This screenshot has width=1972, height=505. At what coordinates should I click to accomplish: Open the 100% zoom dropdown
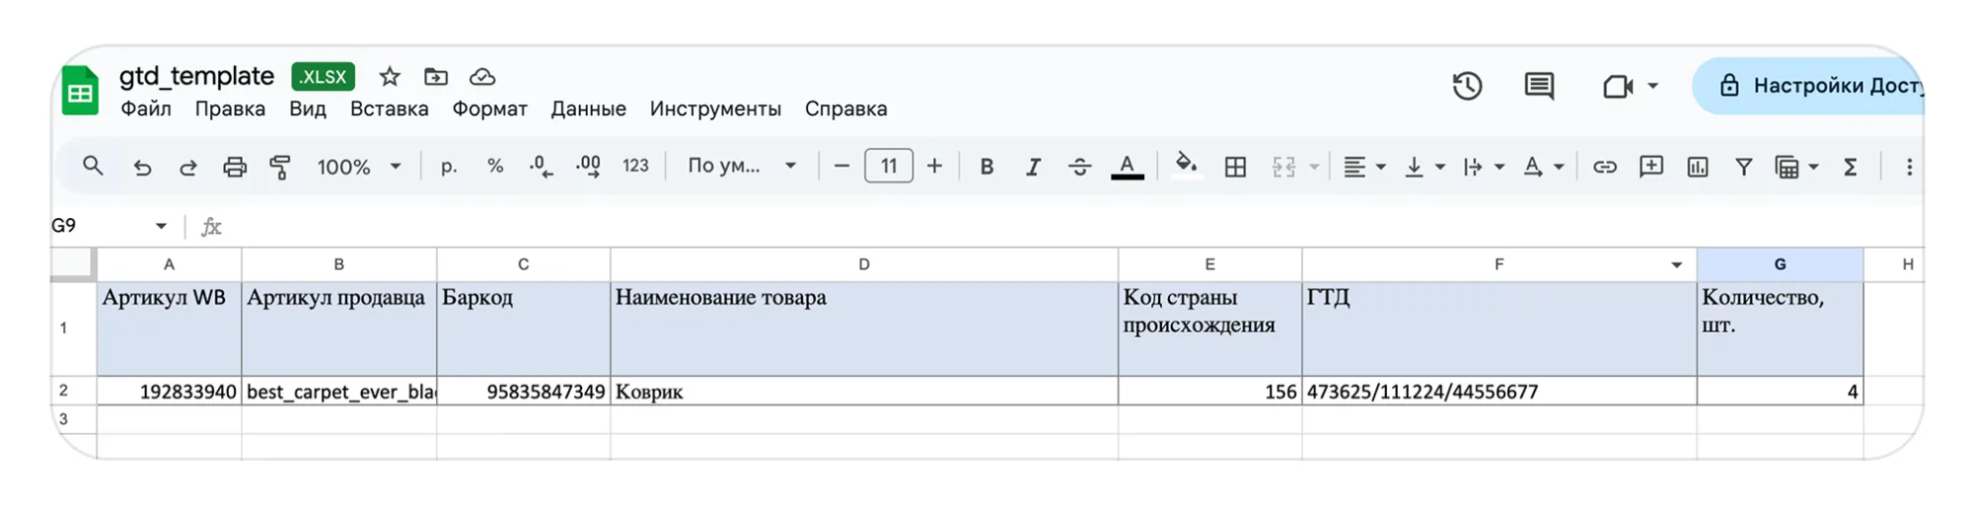point(358,167)
